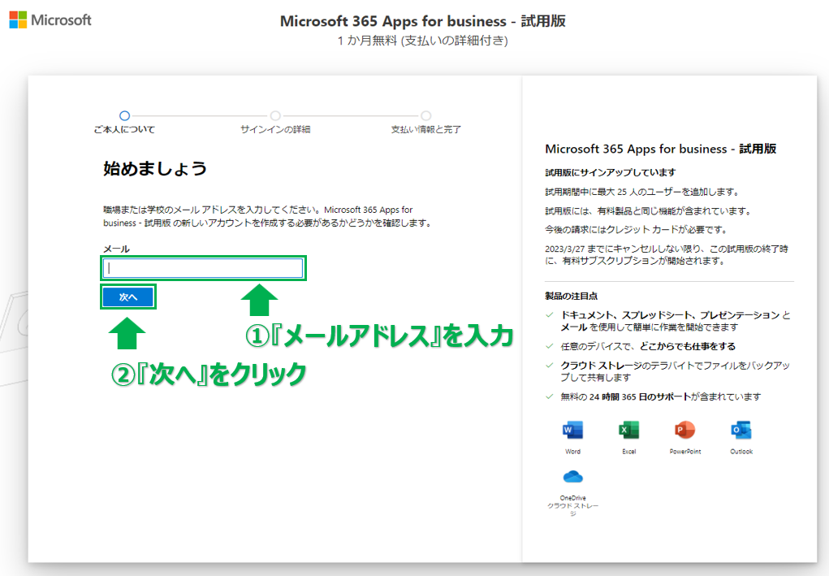Click the 任意のデバイスで、どこからでも仕事をする text
Viewport: 829px width, 576px height.
648,346
